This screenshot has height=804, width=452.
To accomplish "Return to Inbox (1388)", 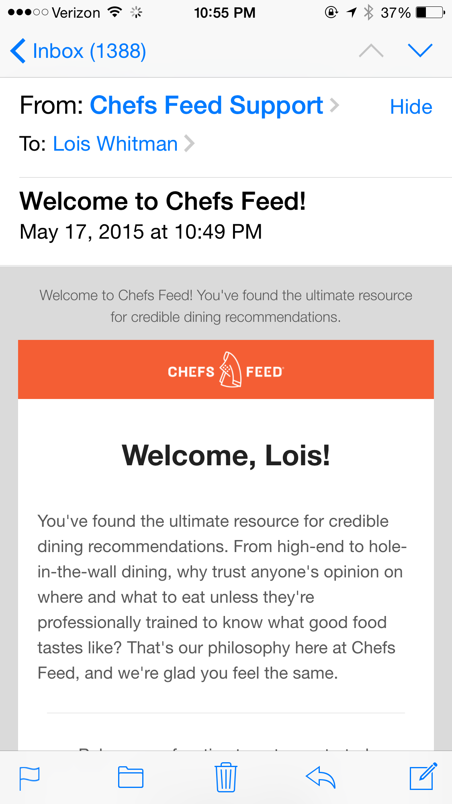I will click(89, 51).
